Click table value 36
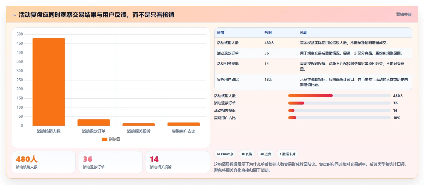Image resolution: width=424 pixels, height=185 pixels. pos(267,53)
